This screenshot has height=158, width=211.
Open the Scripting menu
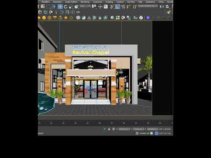109,2
